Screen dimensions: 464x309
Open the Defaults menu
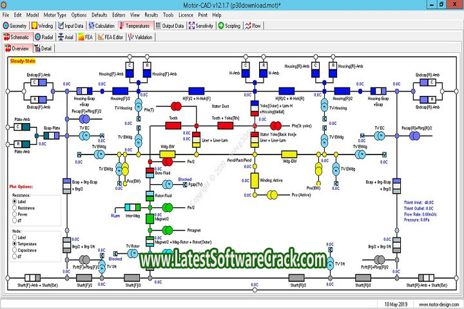click(99, 14)
